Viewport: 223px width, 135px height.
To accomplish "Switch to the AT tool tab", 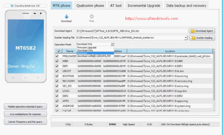I will click(x=116, y=6).
